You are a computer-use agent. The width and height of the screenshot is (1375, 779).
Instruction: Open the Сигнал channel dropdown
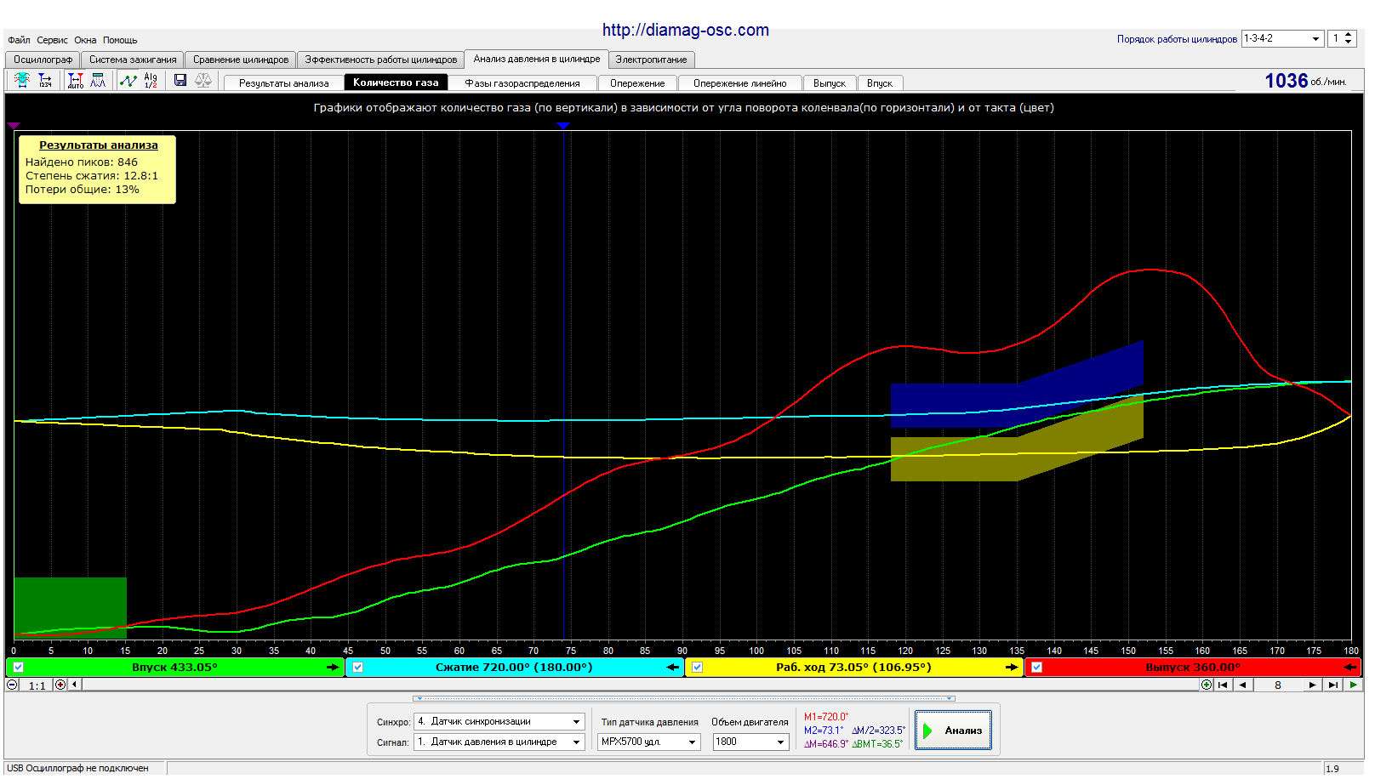(499, 742)
